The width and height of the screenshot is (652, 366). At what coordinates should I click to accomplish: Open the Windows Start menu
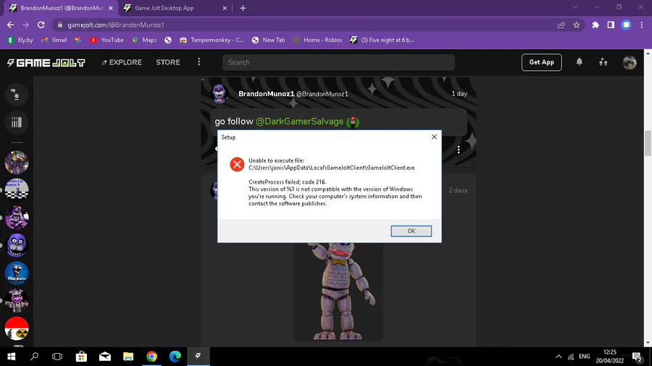(11, 357)
